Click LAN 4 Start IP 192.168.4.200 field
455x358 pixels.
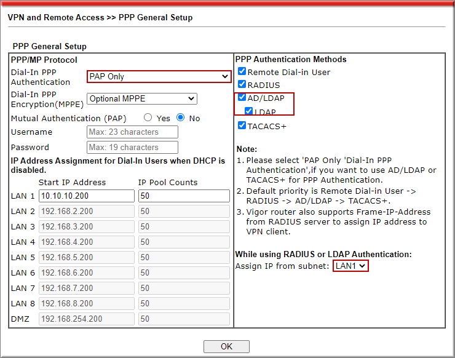(87, 242)
